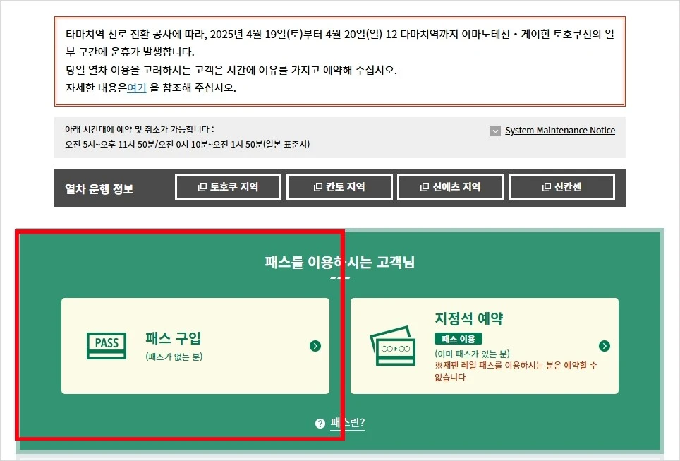Image resolution: width=680 pixels, height=461 pixels.
Task: Click the green arrow icon on 지정석 예약 card
Action: 603,346
